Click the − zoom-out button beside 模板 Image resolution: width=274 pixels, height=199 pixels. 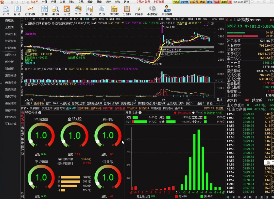pos(222,103)
